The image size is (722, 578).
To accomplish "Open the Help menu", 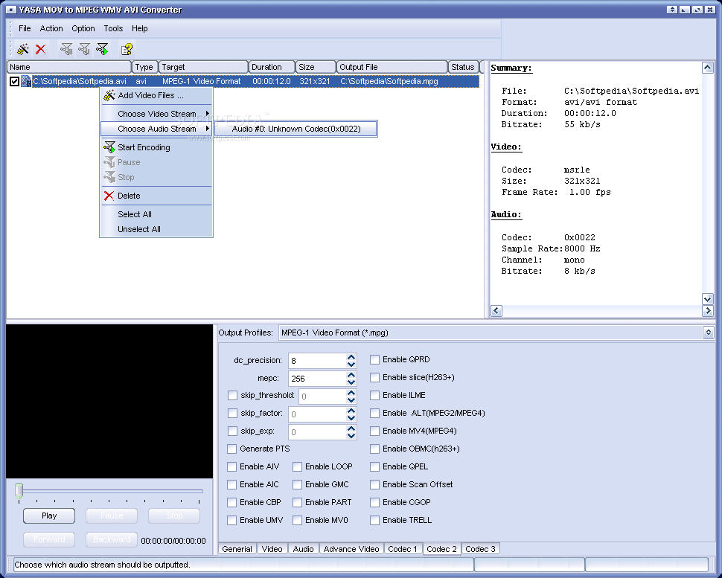I will pyautogui.click(x=139, y=28).
